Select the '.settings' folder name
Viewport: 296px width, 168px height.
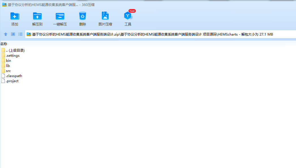[13, 56]
